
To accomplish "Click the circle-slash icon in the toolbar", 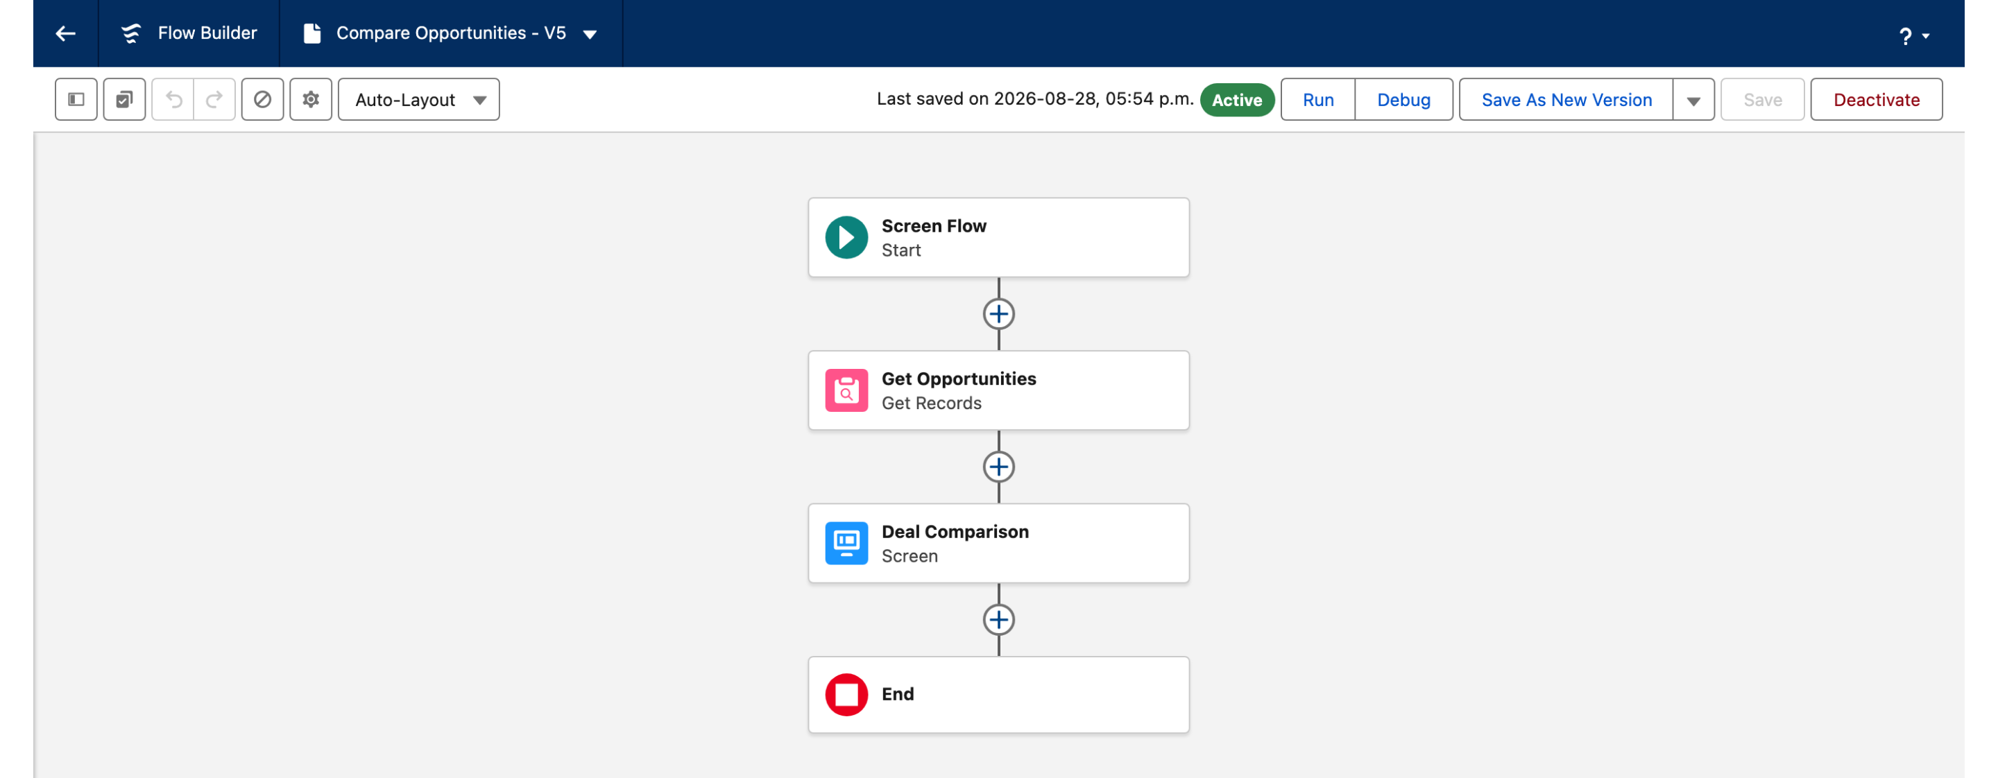I will 262,99.
